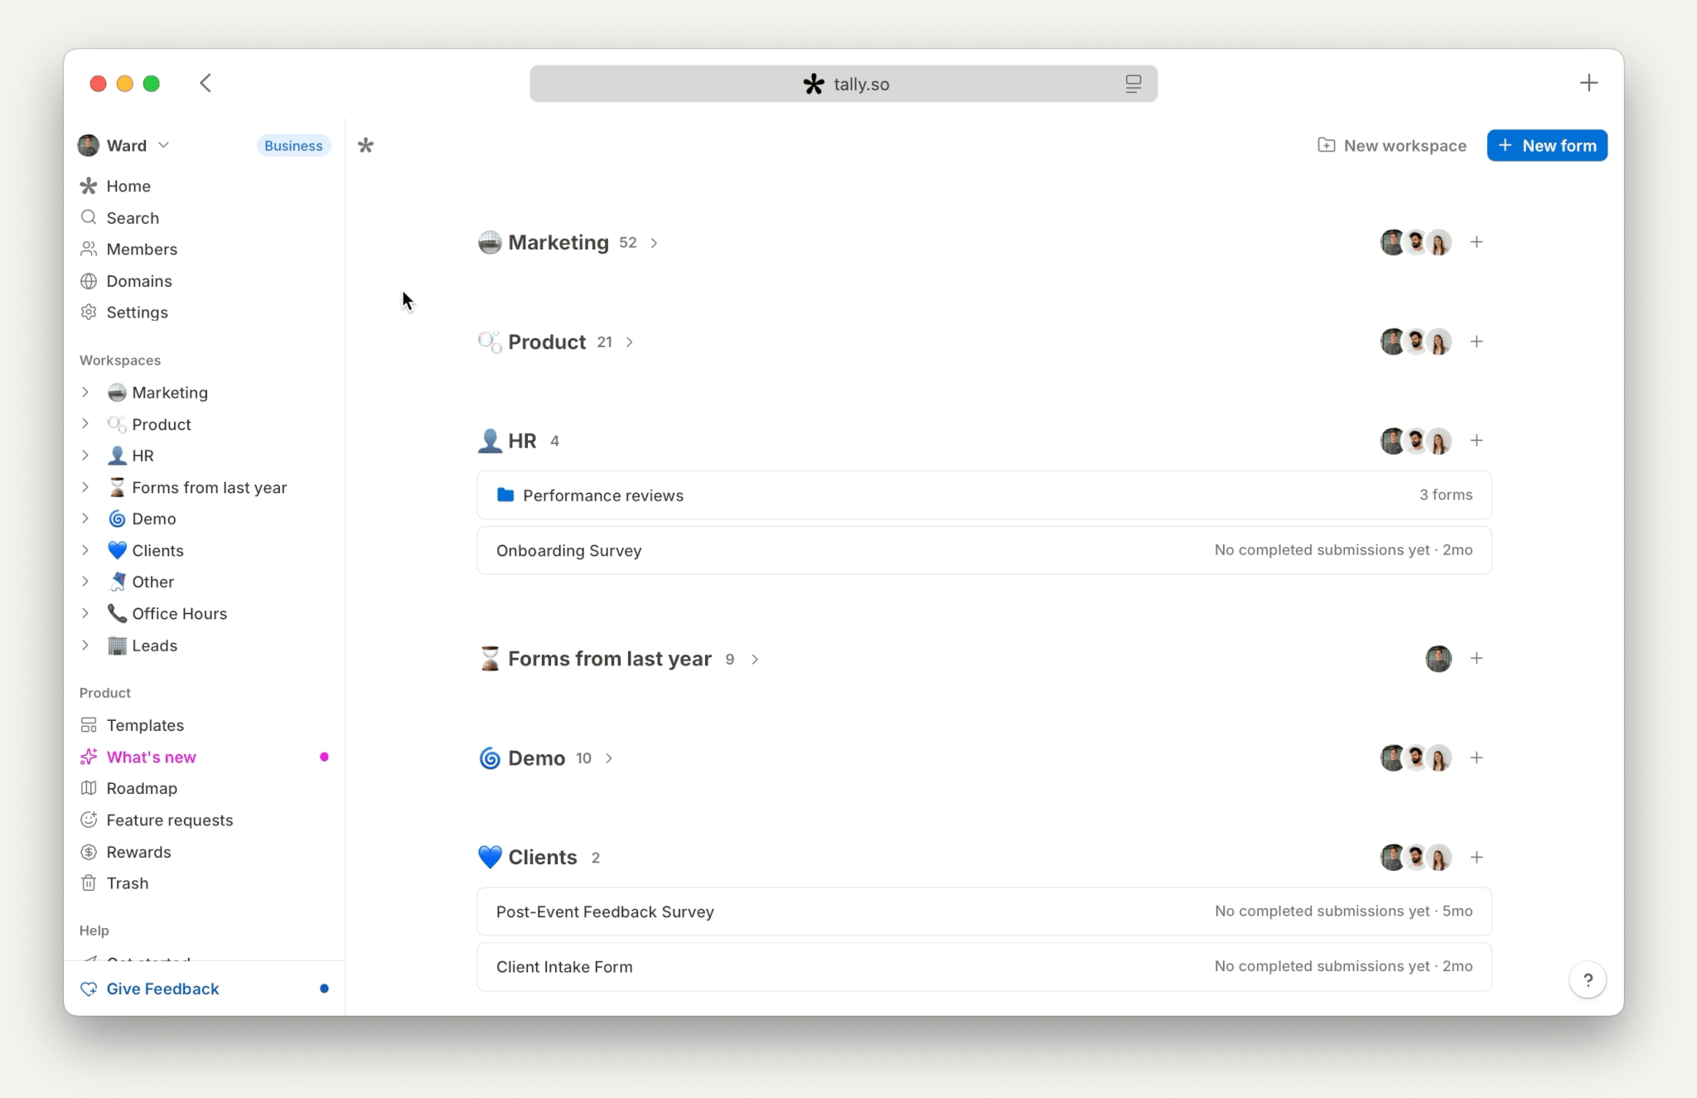
Task: Open the help question mark button
Action: [x=1588, y=980]
